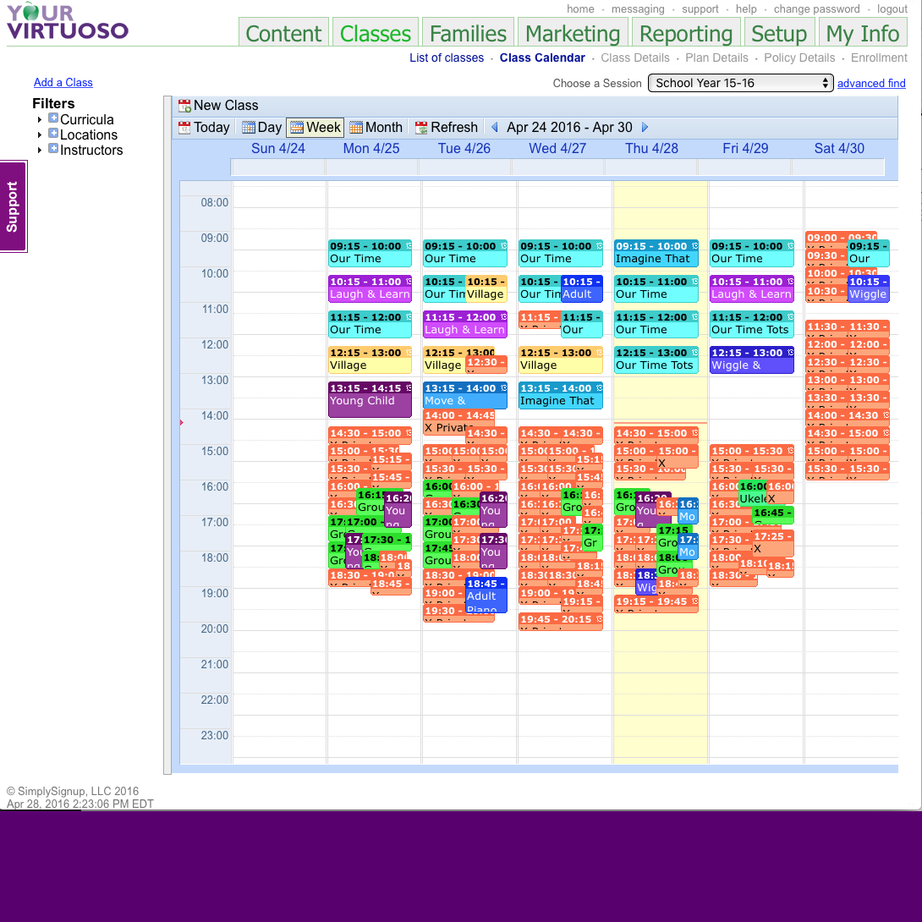Go to next week with right arrow
Screen dimensions: 922x922
click(645, 127)
